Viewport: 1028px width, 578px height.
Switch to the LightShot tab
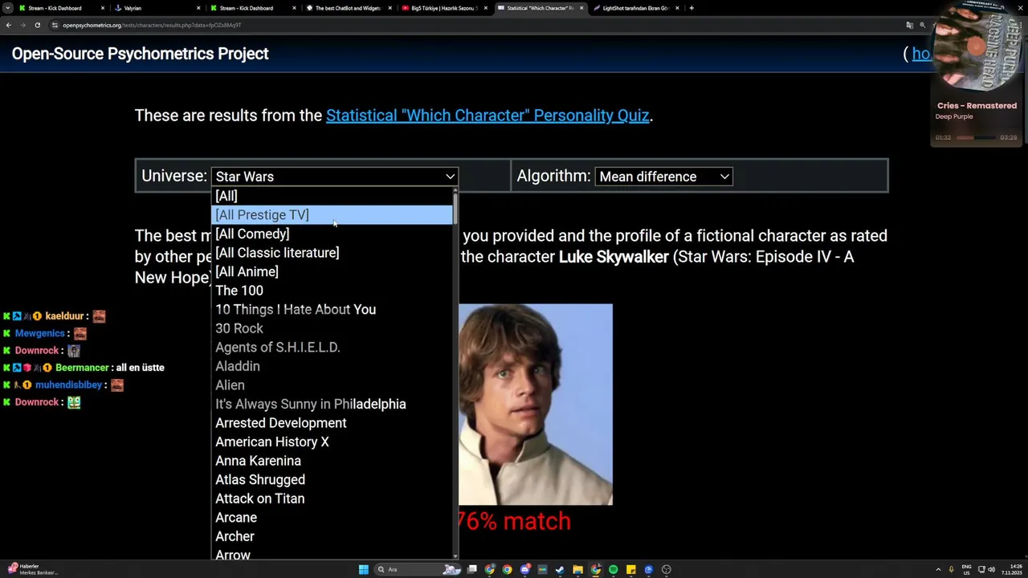point(636,8)
